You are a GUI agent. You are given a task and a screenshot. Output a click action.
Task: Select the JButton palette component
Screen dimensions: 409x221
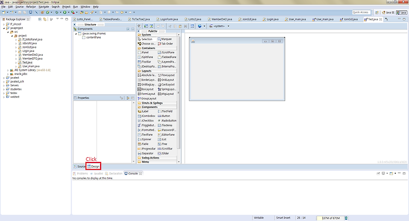(x=164, y=116)
